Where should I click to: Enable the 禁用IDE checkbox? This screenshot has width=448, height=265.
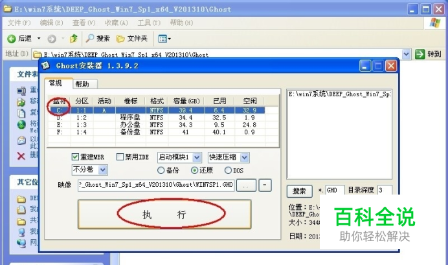coord(120,156)
